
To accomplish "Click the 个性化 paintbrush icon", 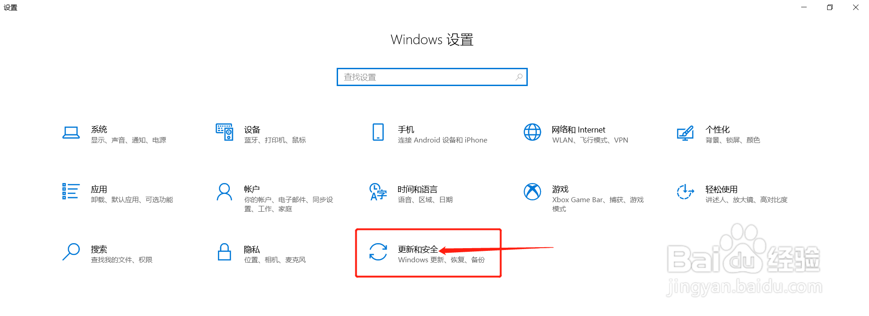I will tap(685, 133).
